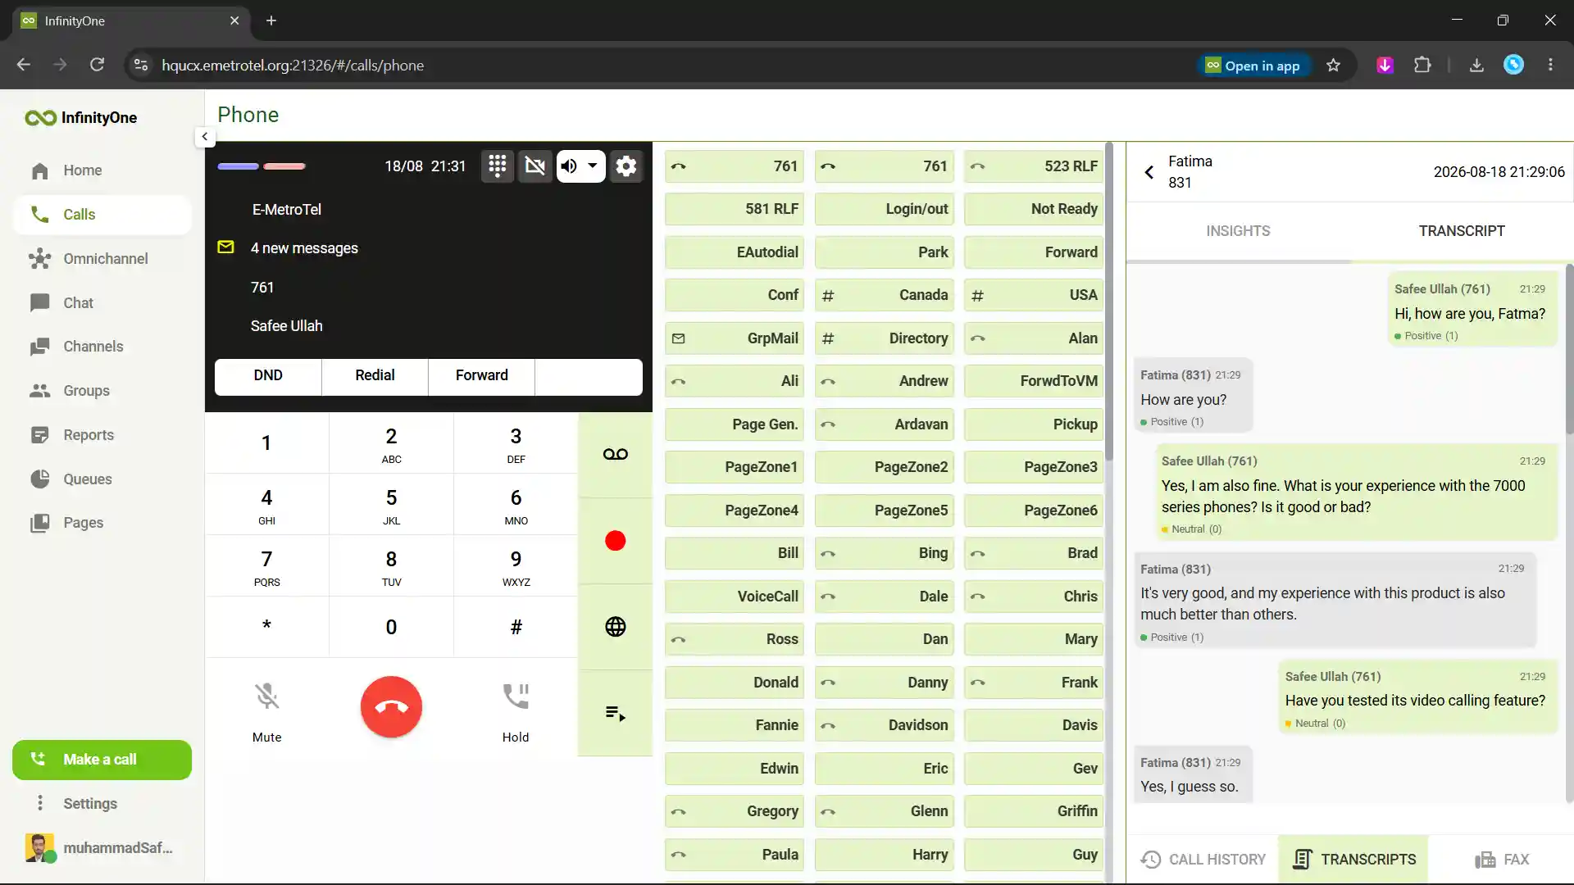Select the TRANSCRIPTS bottom tab
This screenshot has height=885, width=1574.
click(1353, 860)
